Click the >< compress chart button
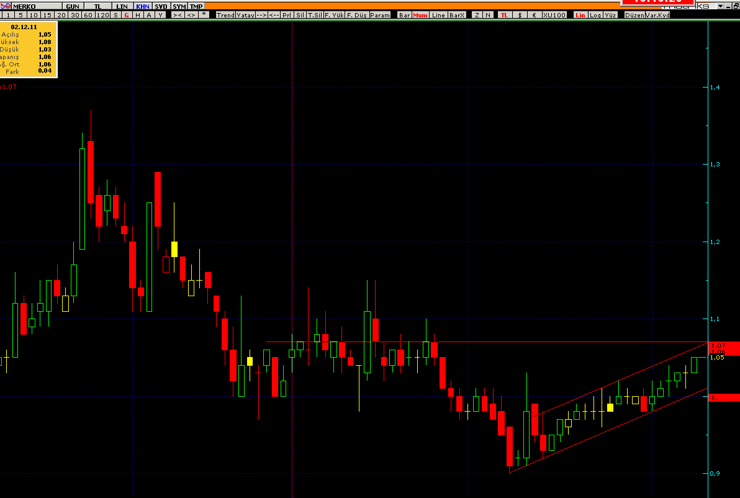Screen dimensions: 740x498 pos(178,15)
